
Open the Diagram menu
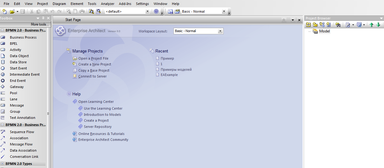59,4
